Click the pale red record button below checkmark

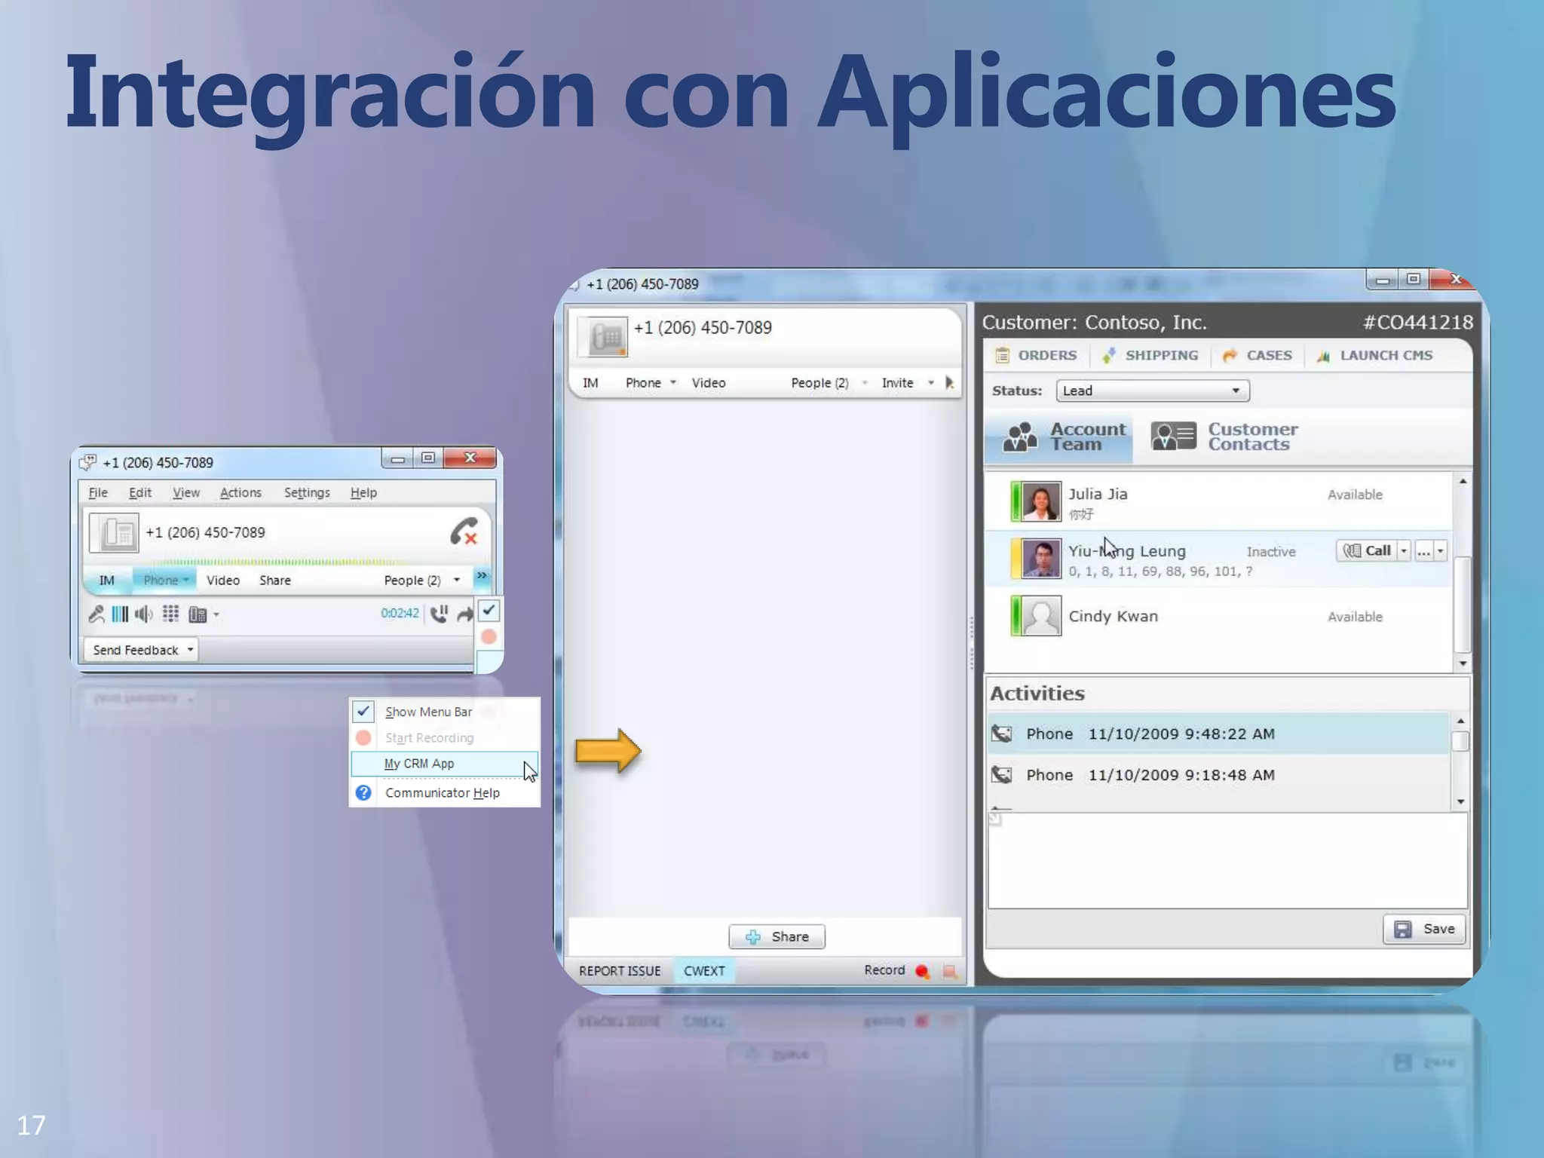489,637
